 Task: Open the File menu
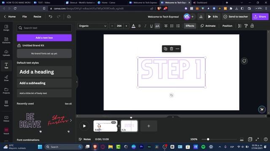(24, 17)
